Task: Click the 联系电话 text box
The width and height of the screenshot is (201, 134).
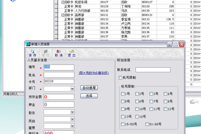Action: tap(153, 70)
